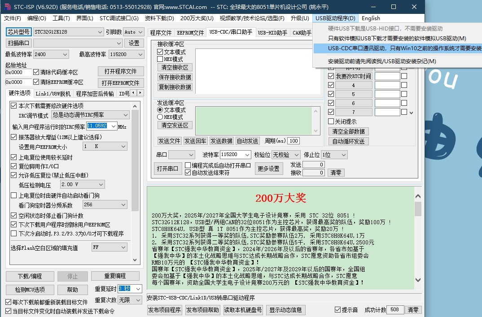
Task: Toggle 提示音 checkbox
Action: 337,310
